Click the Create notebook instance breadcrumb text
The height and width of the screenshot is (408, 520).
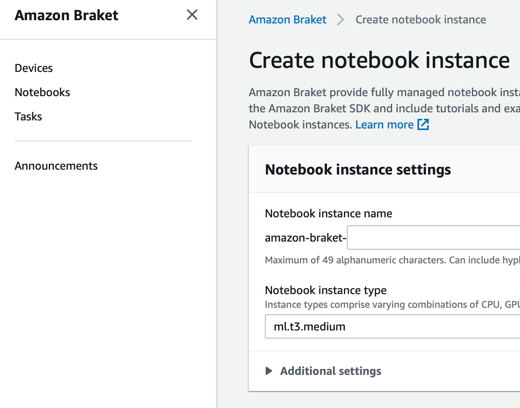click(x=421, y=19)
